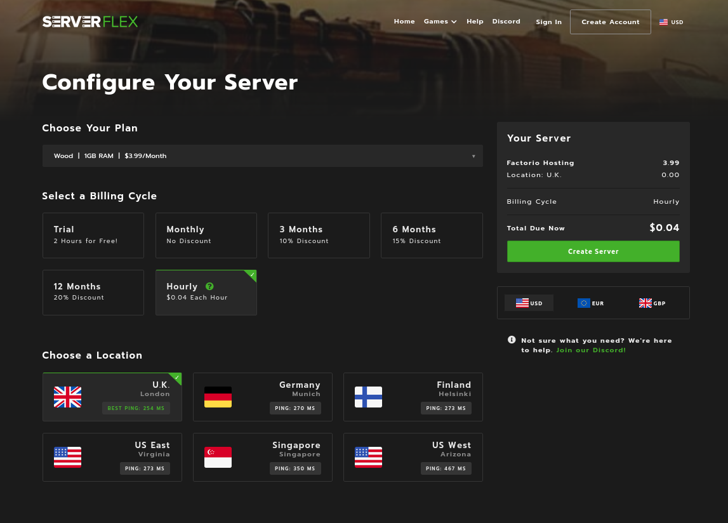Open the Wood plan selector dropdown
The height and width of the screenshot is (523, 728).
(262, 156)
